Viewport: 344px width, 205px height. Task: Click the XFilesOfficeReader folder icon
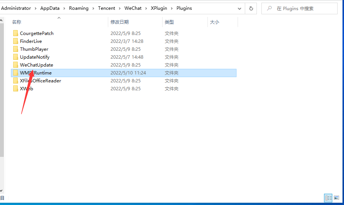[15, 80]
